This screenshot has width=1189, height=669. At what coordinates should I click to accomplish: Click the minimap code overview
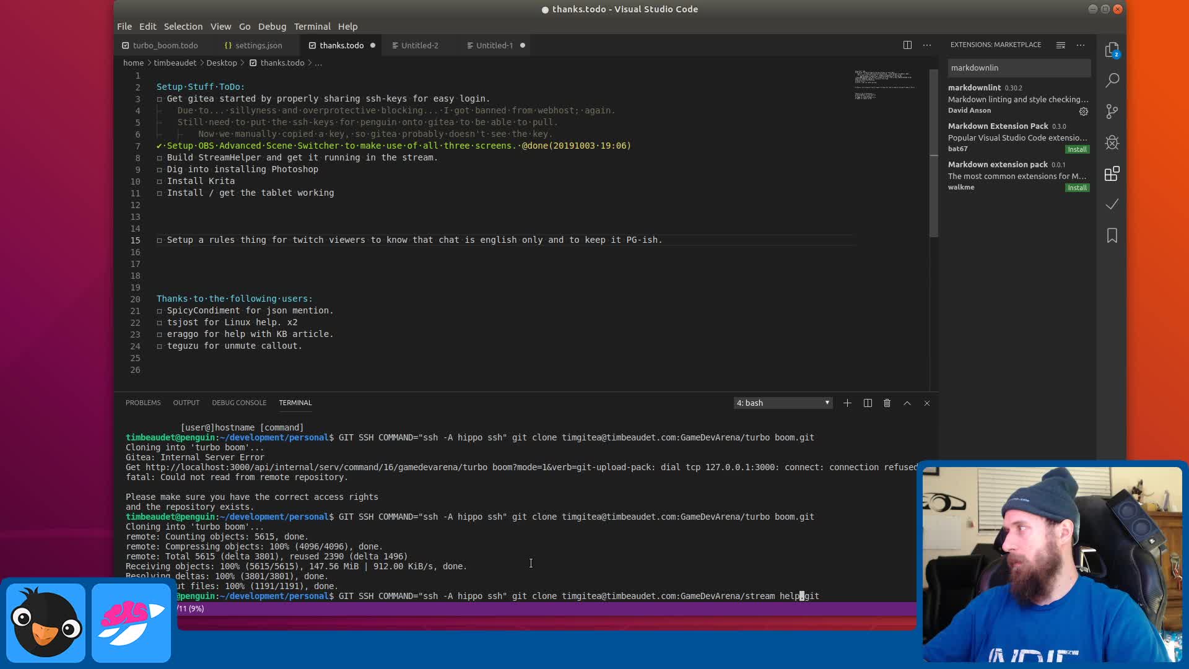click(x=884, y=85)
